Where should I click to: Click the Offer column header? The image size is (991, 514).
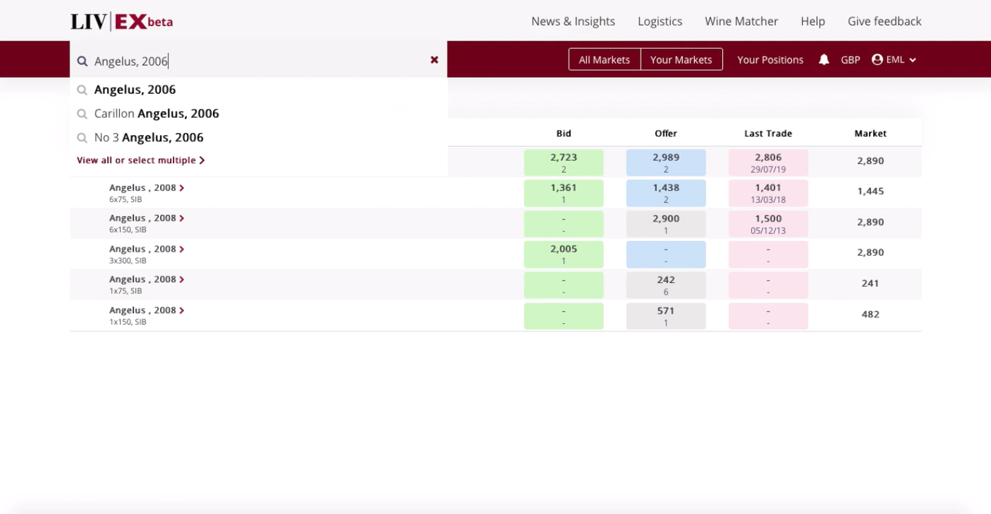pyautogui.click(x=665, y=134)
